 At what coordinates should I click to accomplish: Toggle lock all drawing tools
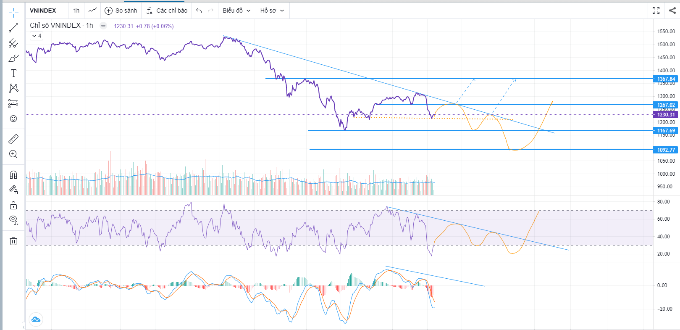pyautogui.click(x=13, y=205)
